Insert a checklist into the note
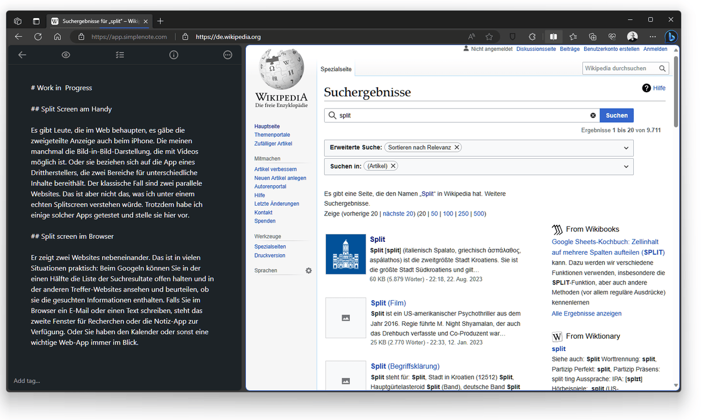701x420 pixels. tap(120, 54)
